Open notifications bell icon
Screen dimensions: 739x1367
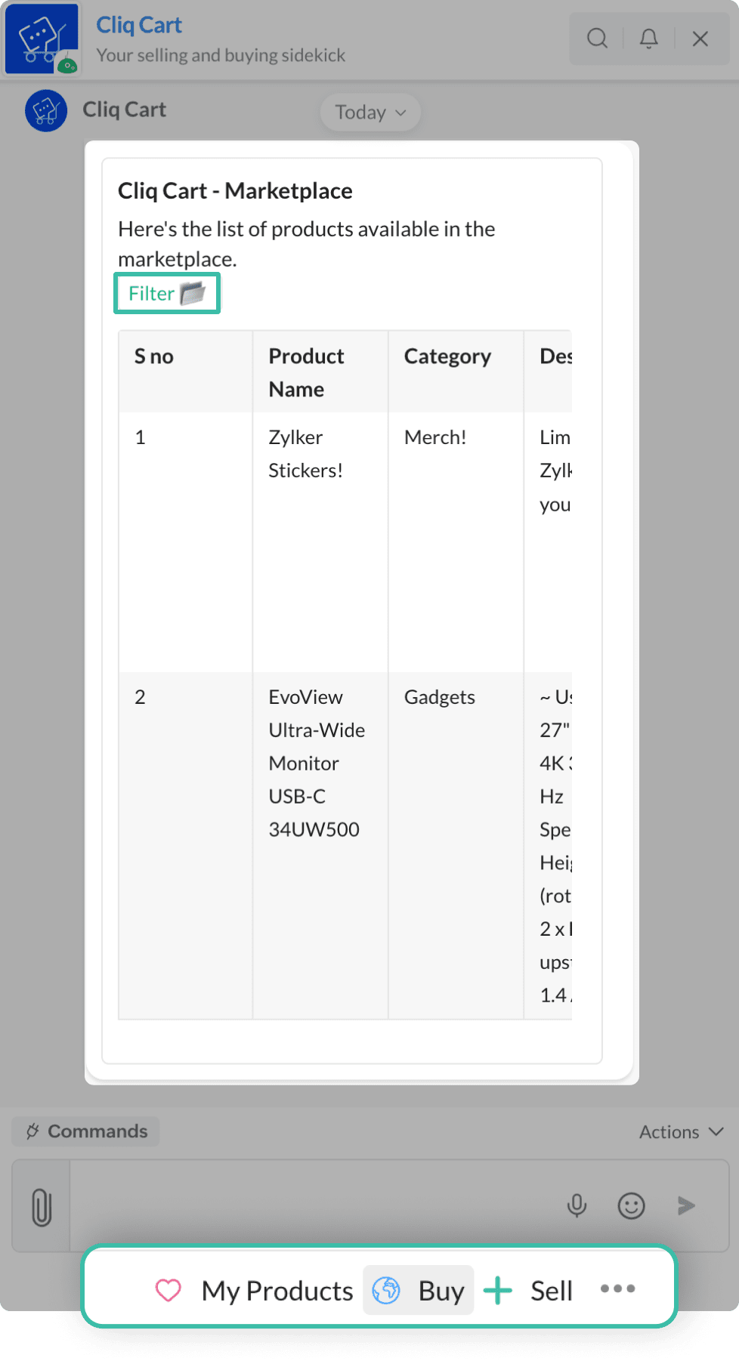(x=648, y=38)
